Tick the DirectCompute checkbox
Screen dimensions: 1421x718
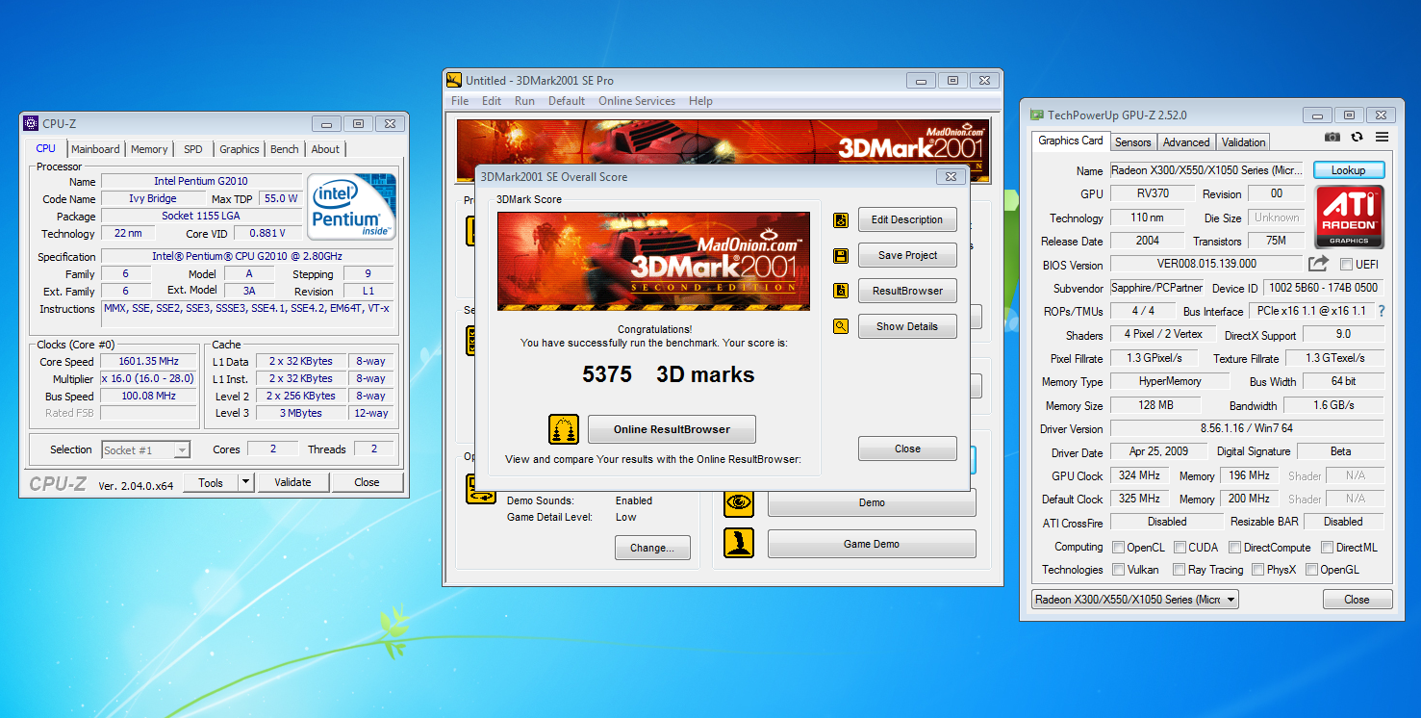[1235, 548]
